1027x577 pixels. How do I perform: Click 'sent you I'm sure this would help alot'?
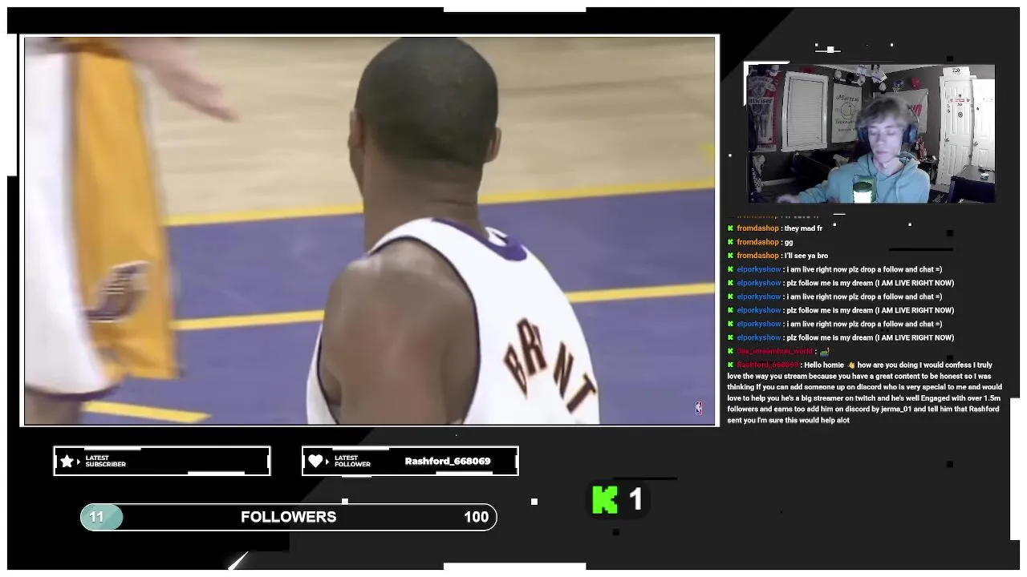(788, 420)
